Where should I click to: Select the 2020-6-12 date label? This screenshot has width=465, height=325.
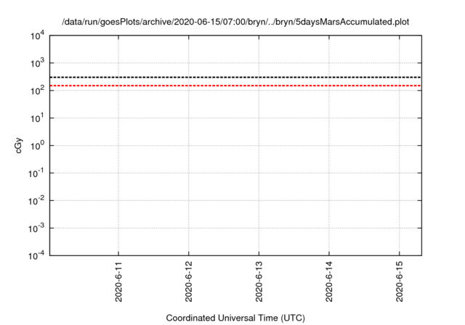(189, 281)
